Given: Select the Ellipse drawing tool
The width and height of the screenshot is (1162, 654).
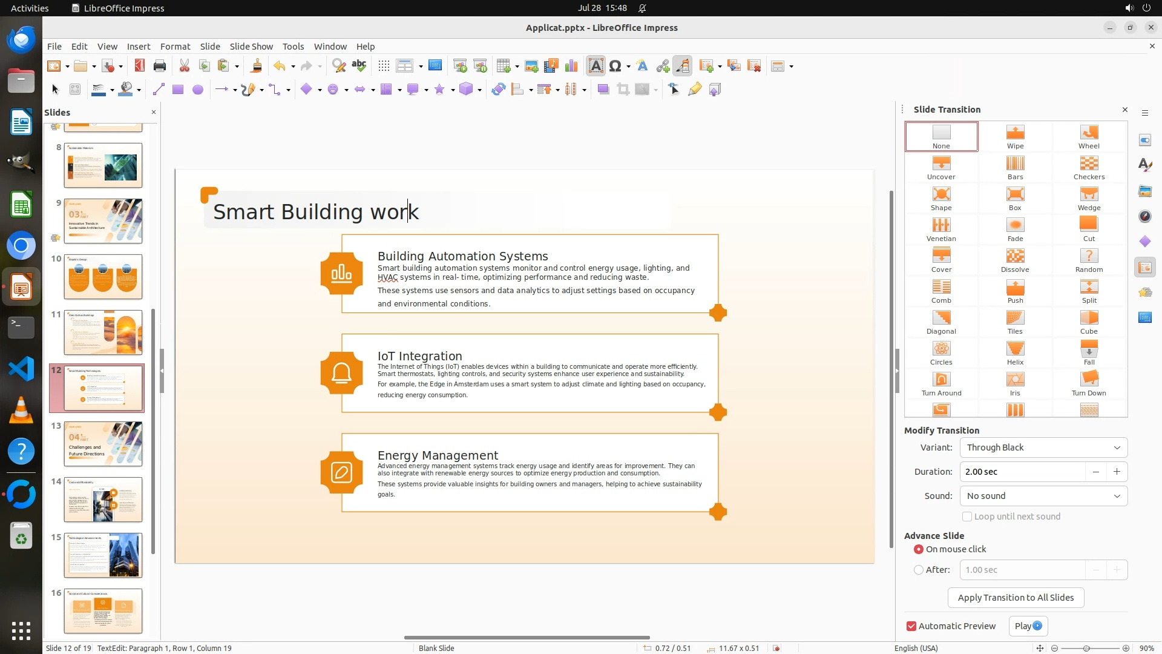Looking at the screenshot, I should coord(197,90).
